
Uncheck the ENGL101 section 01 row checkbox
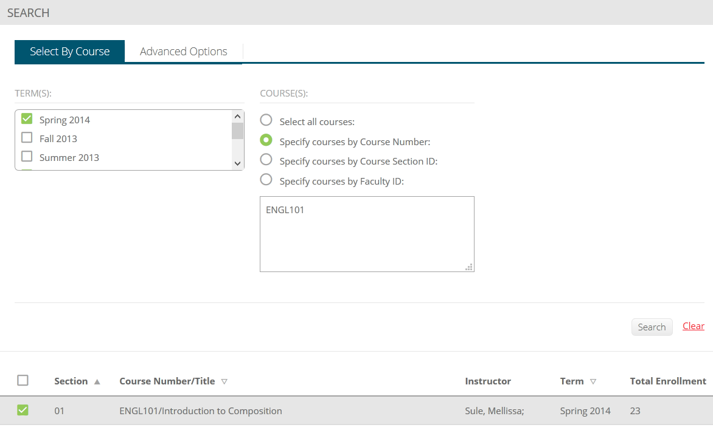click(x=23, y=411)
